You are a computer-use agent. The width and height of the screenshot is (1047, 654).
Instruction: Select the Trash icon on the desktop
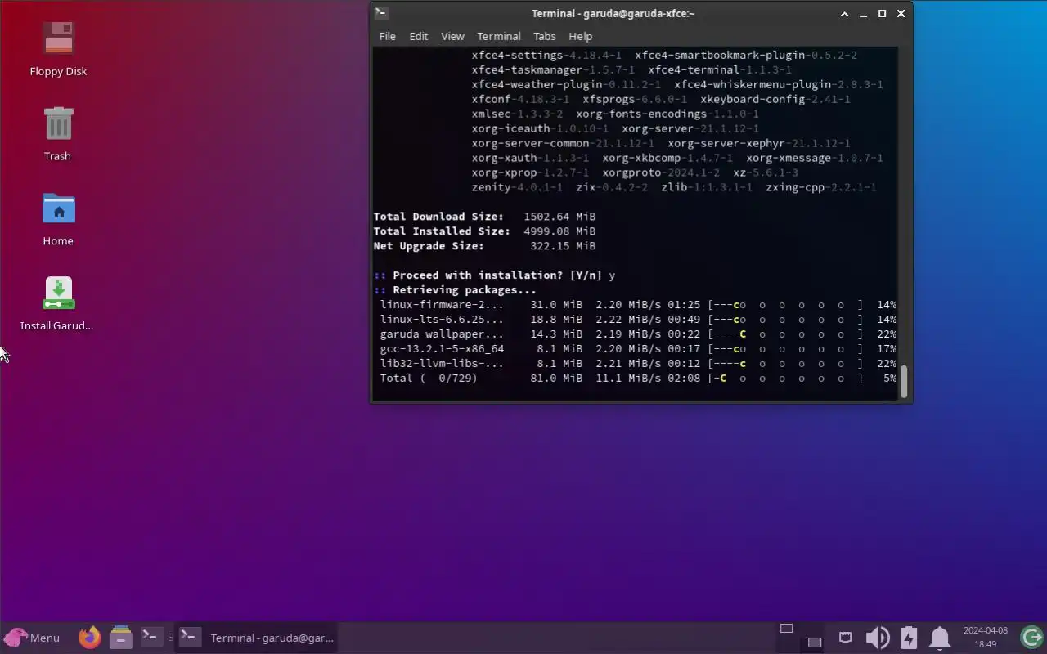[x=58, y=134]
